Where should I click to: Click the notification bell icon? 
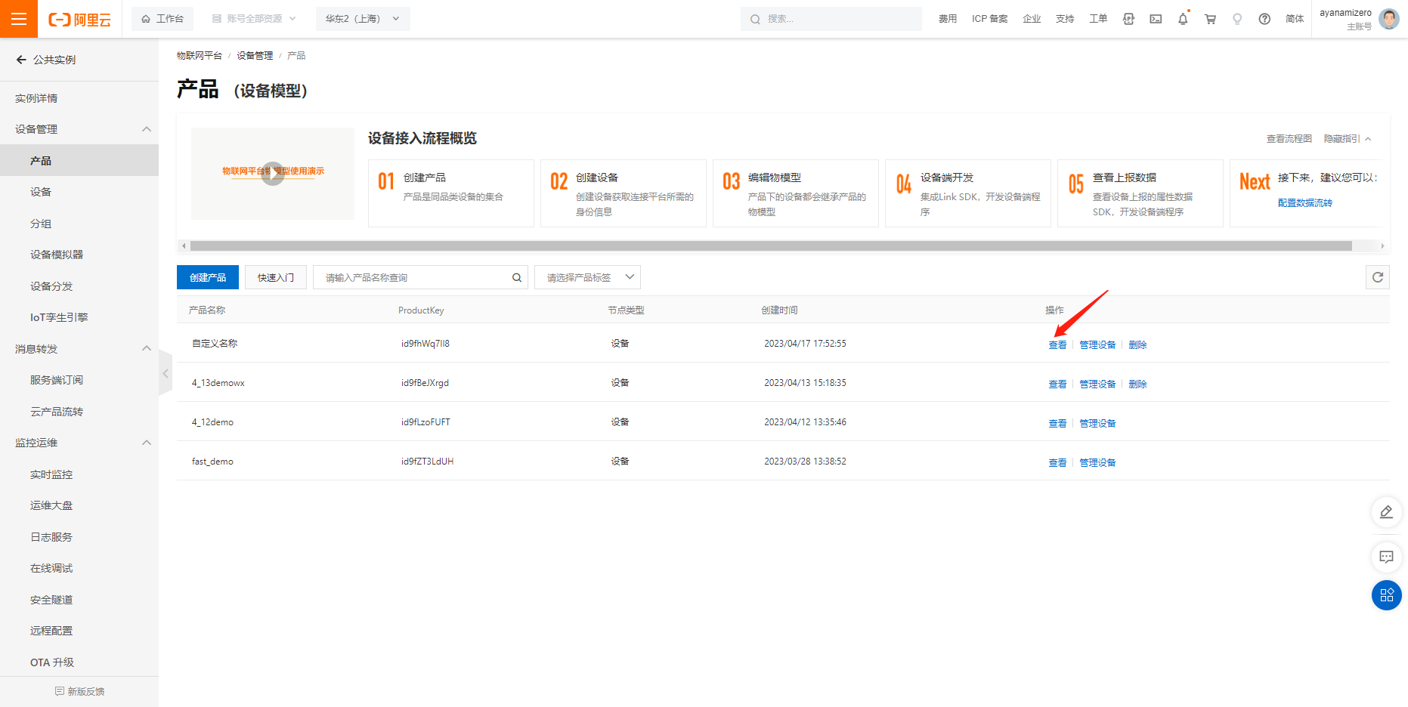tap(1183, 19)
